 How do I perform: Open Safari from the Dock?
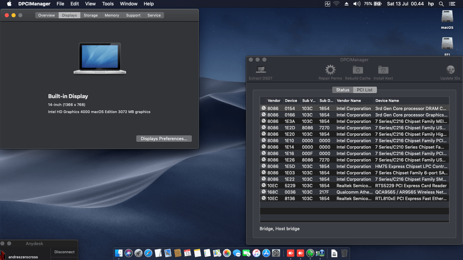[148, 253]
